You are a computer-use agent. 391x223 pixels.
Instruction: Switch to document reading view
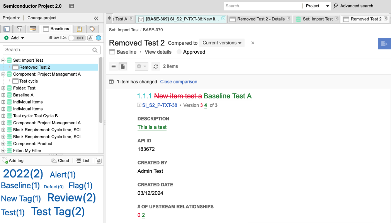(122, 66)
